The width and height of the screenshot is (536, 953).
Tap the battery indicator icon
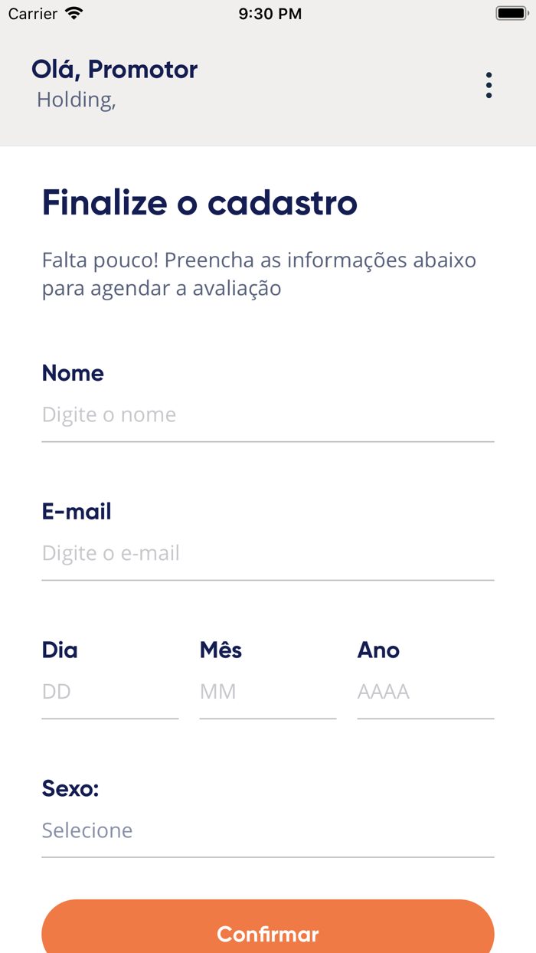[x=511, y=13]
